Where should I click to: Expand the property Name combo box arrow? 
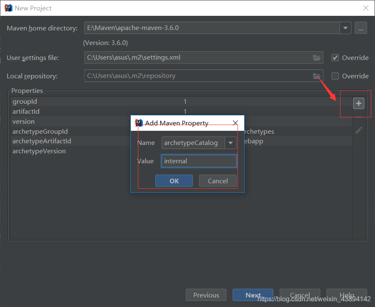point(230,143)
